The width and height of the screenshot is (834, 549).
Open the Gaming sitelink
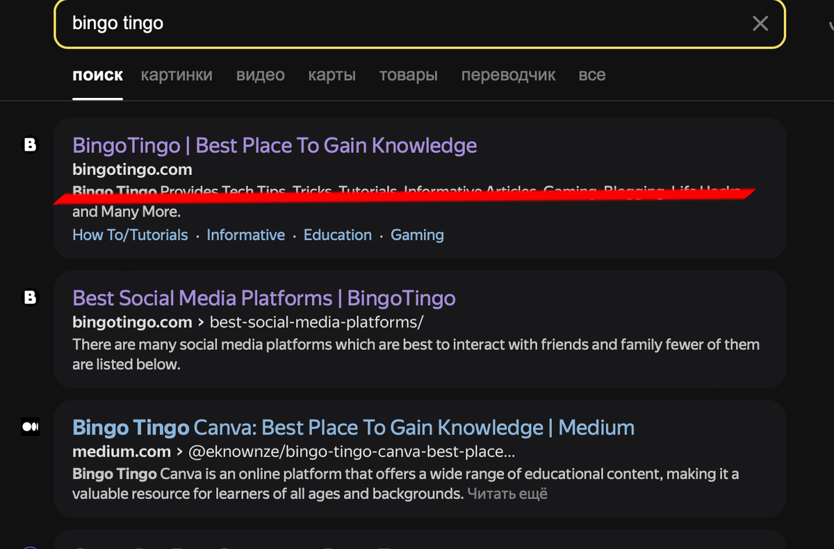point(417,235)
